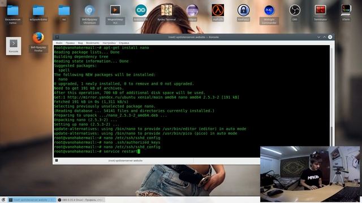Click the 'service restart' command line
362x203 pixels.
[97, 152]
